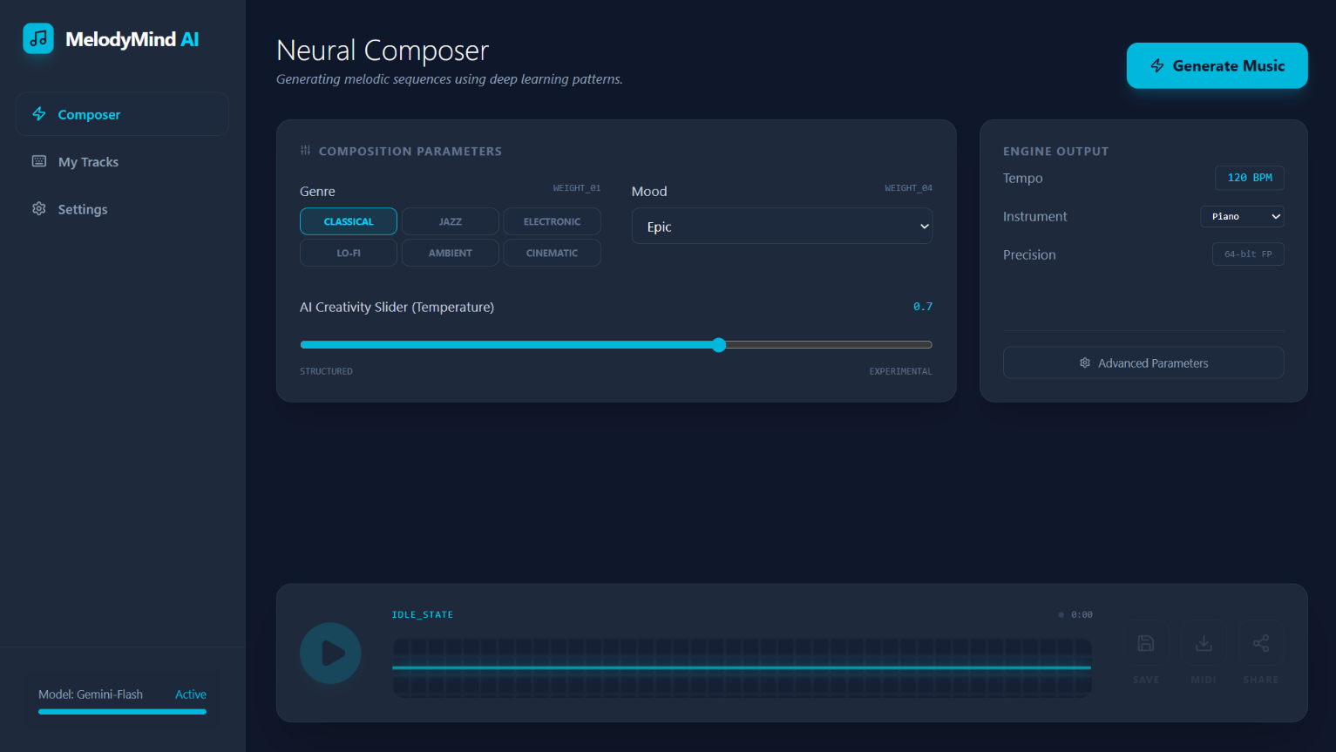This screenshot has width=1336, height=752.
Task: Click the AI Creativity temperature slider handle
Action: 719,345
